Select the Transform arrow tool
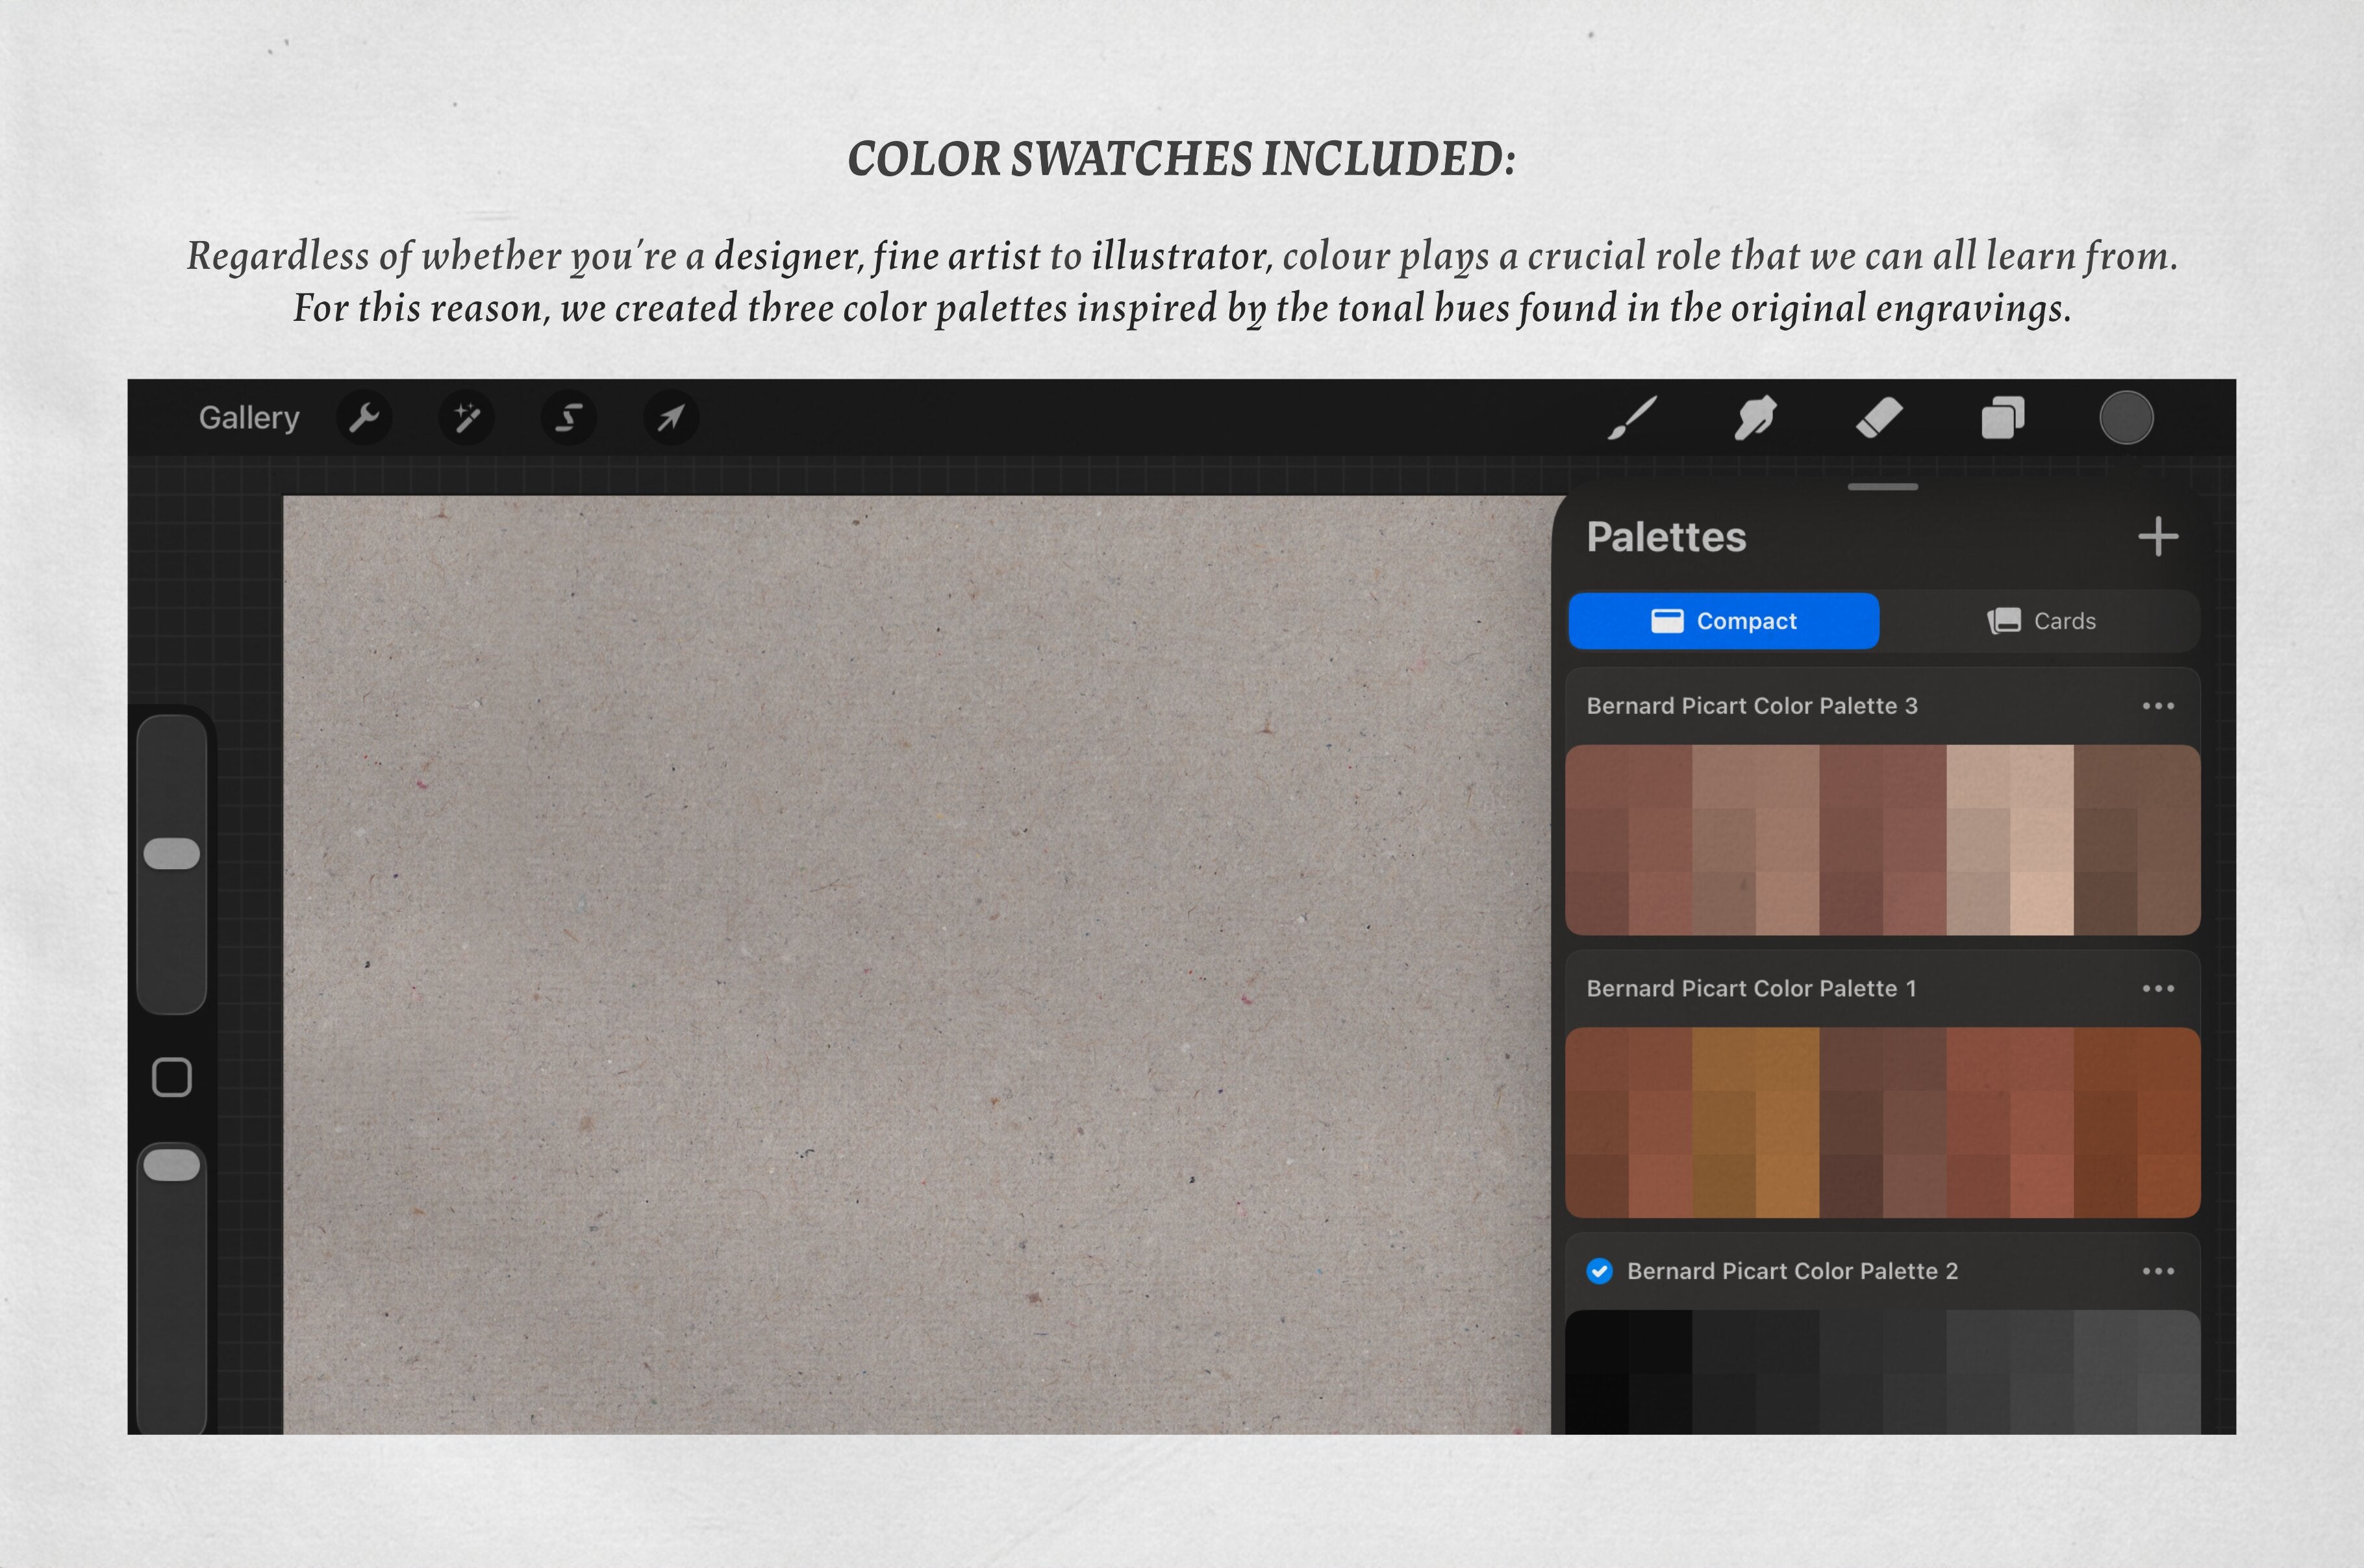The height and width of the screenshot is (1568, 2364). pyautogui.click(x=671, y=418)
